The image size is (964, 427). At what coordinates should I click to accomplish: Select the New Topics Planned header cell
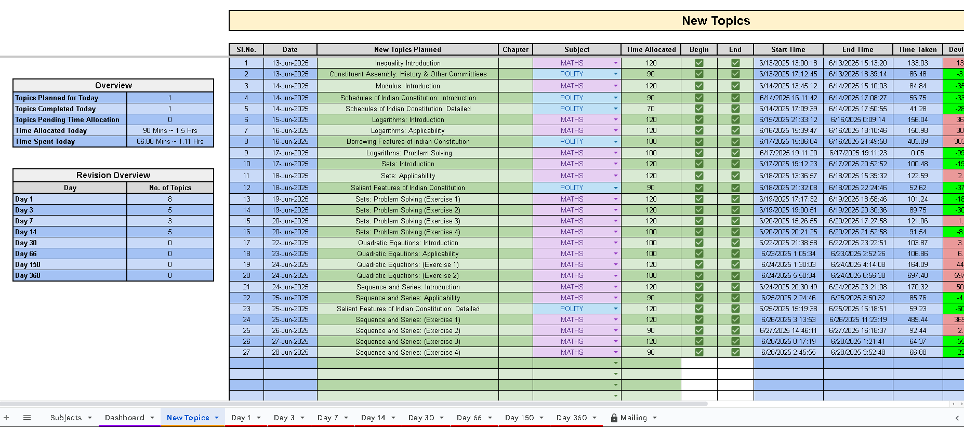point(408,49)
